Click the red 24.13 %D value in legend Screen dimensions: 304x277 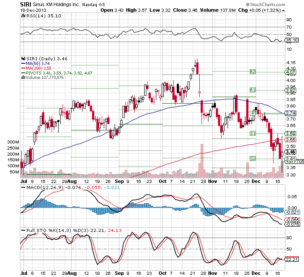pos(115,230)
